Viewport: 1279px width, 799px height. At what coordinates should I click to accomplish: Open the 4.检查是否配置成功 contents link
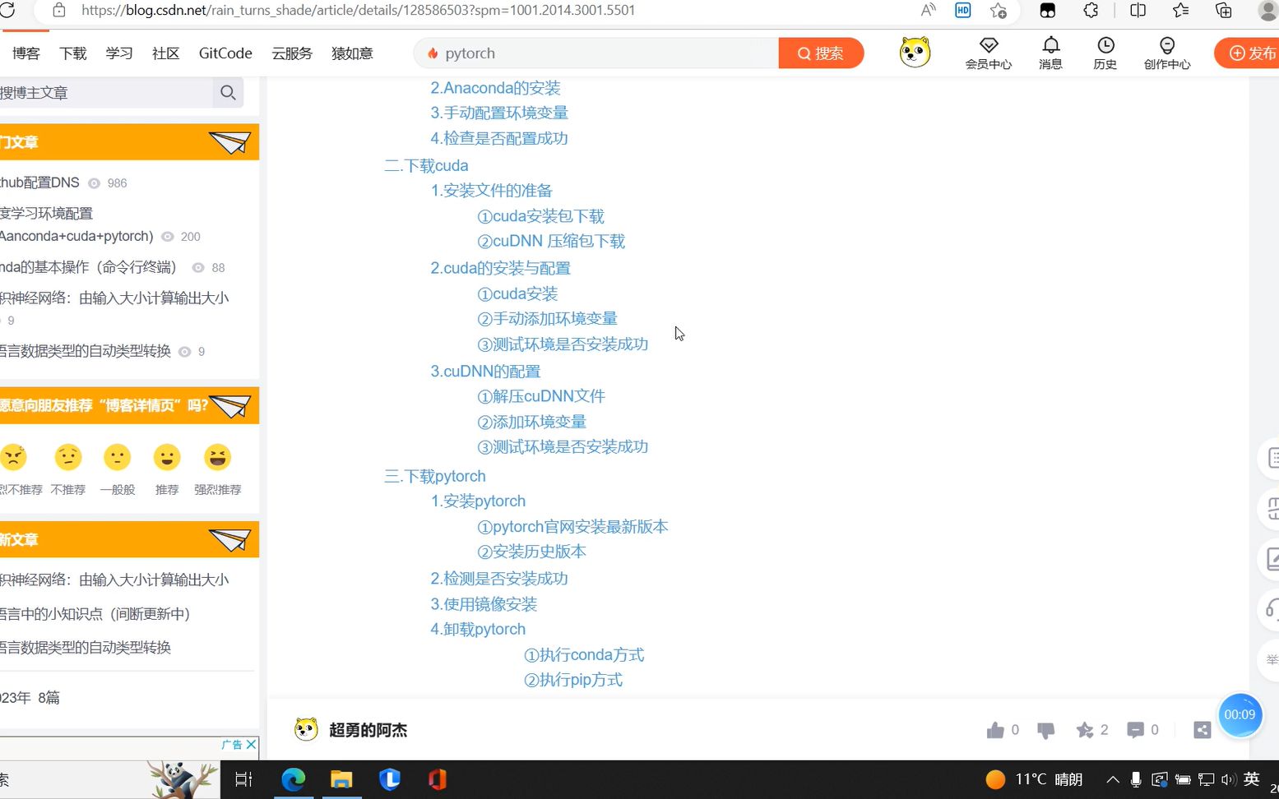499,138
